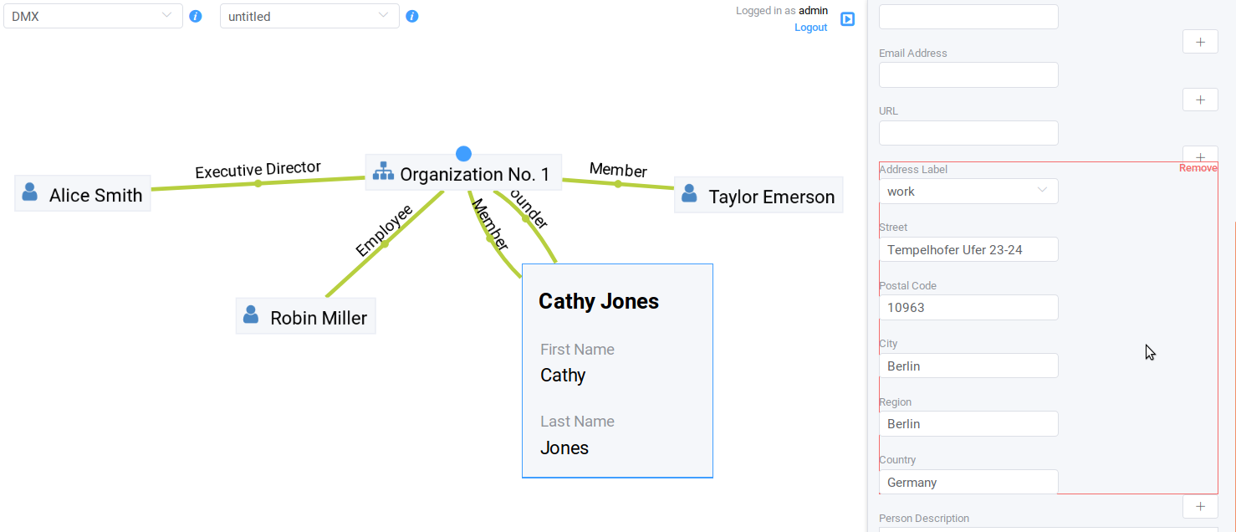The height and width of the screenshot is (532, 1236).
Task: Click Alice Smith's person icon
Action: (x=30, y=192)
